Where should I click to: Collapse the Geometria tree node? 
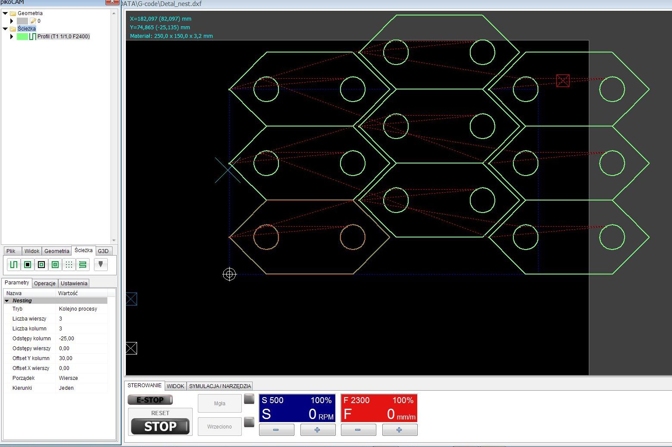coord(5,13)
